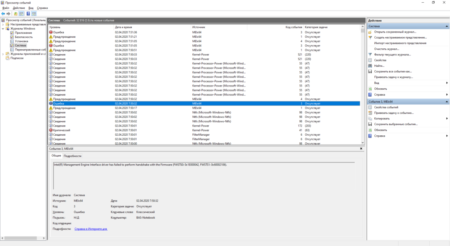This screenshot has height=246, width=450.
Task: Click attach task to event icon
Action: [370, 113]
